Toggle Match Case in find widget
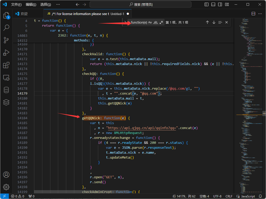The width and height of the screenshot is (266, 199). click(x=150, y=23)
